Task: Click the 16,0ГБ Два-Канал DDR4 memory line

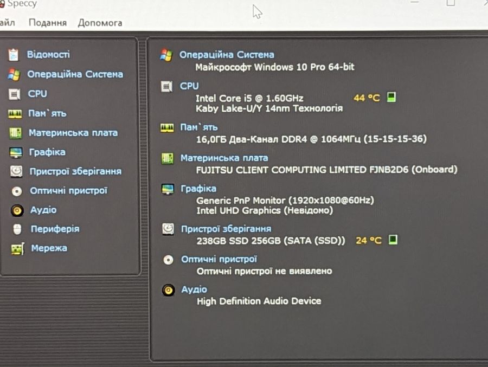Action: pyautogui.click(x=311, y=139)
